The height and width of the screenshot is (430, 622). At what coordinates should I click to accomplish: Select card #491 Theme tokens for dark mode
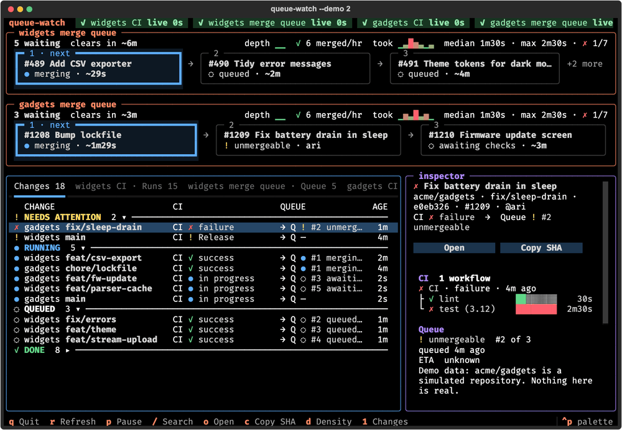click(x=475, y=68)
